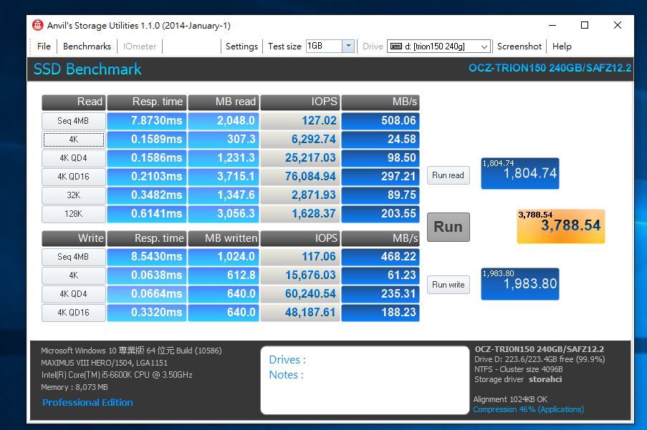
Task: Click the read 128K MB/s value 203.55
Action: click(x=380, y=213)
